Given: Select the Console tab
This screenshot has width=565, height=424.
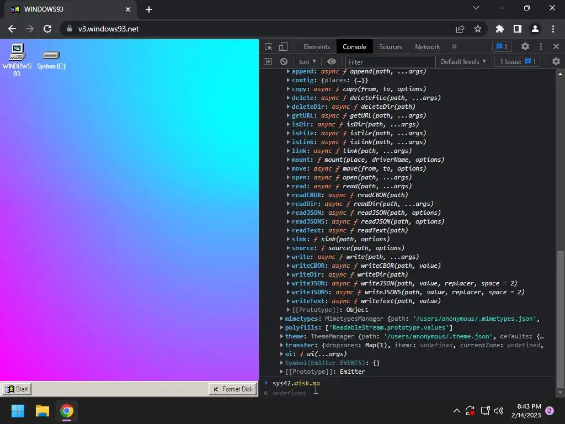Looking at the screenshot, I should [x=355, y=47].
